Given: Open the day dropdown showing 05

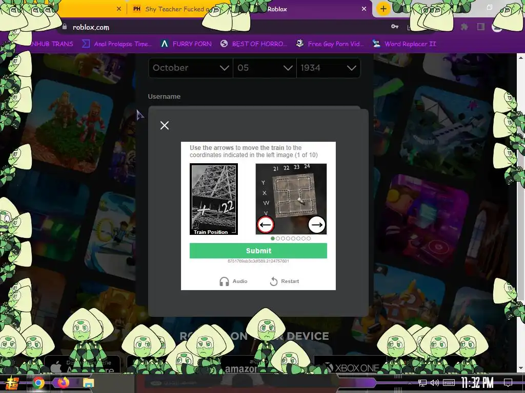Looking at the screenshot, I should coord(265,68).
